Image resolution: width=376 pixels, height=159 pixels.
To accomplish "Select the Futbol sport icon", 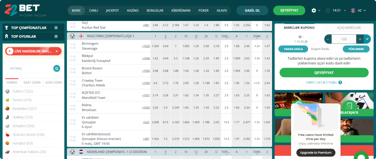I will 8,91.
